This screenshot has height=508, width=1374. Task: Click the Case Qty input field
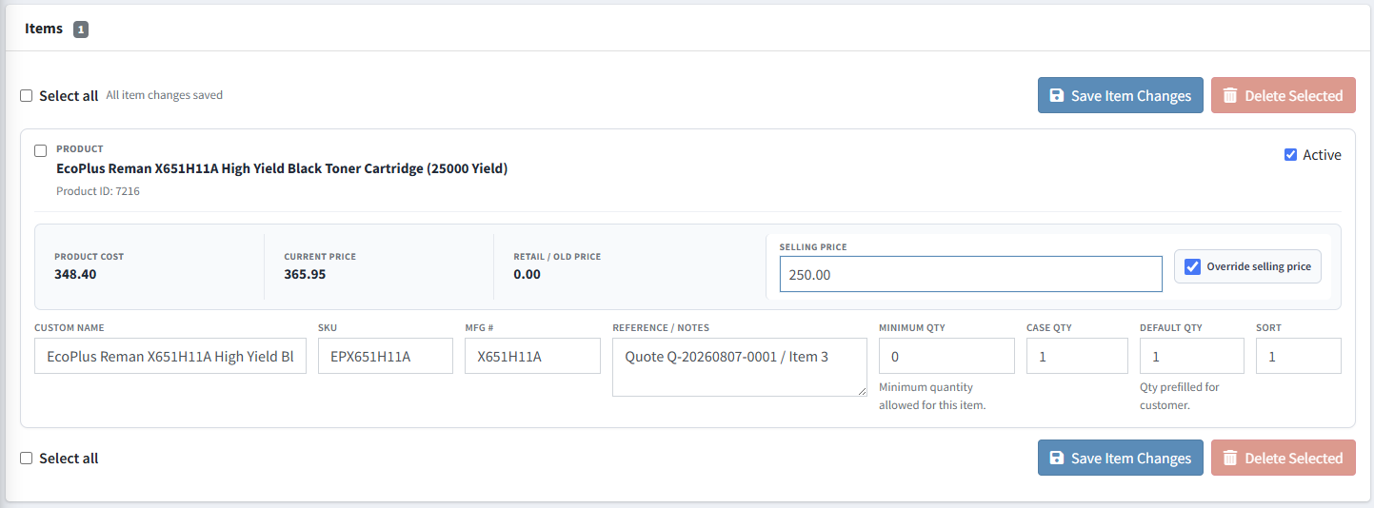[x=1077, y=356]
